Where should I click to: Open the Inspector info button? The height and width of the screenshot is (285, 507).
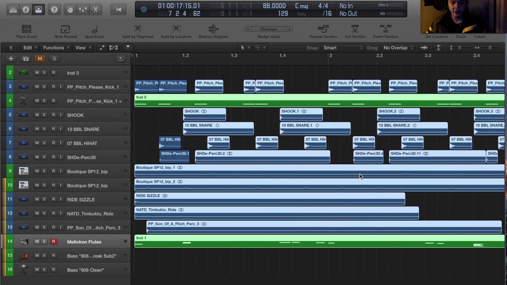coord(26,9)
